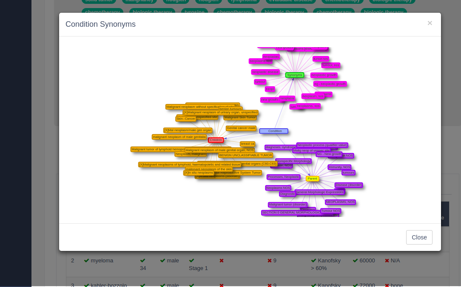
Task: Dismiss the modal using the top-right × icon
Action: point(430,23)
